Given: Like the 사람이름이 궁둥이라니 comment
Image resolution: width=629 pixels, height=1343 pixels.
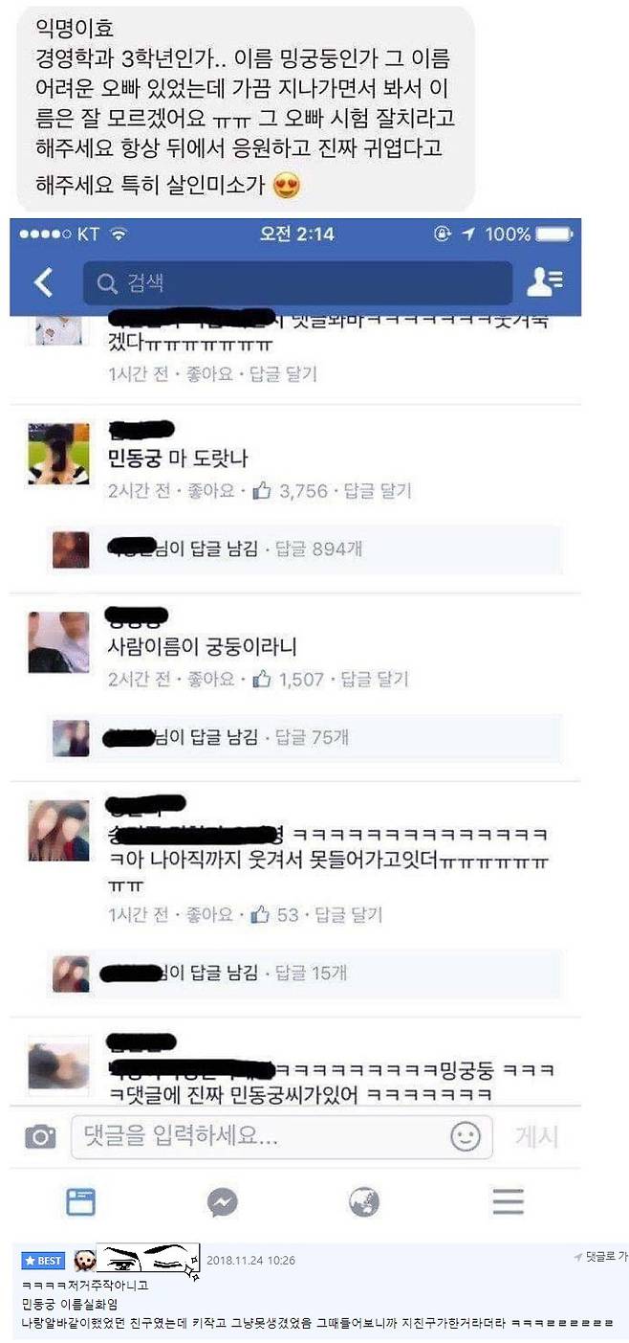Looking at the screenshot, I should click(212, 679).
